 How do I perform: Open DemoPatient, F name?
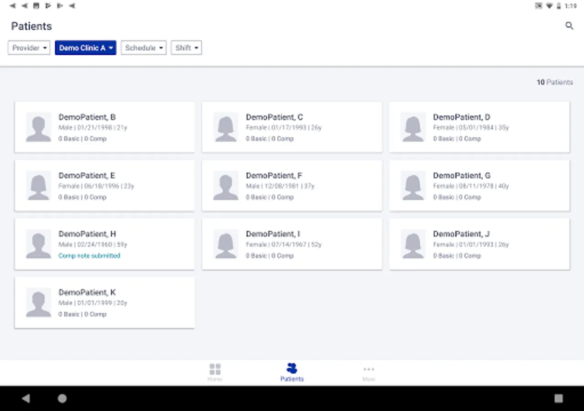[274, 176]
